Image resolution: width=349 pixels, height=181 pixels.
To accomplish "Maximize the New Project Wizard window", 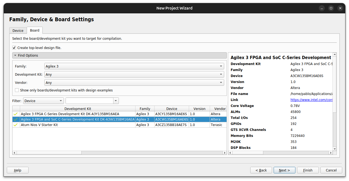I will [331, 8].
